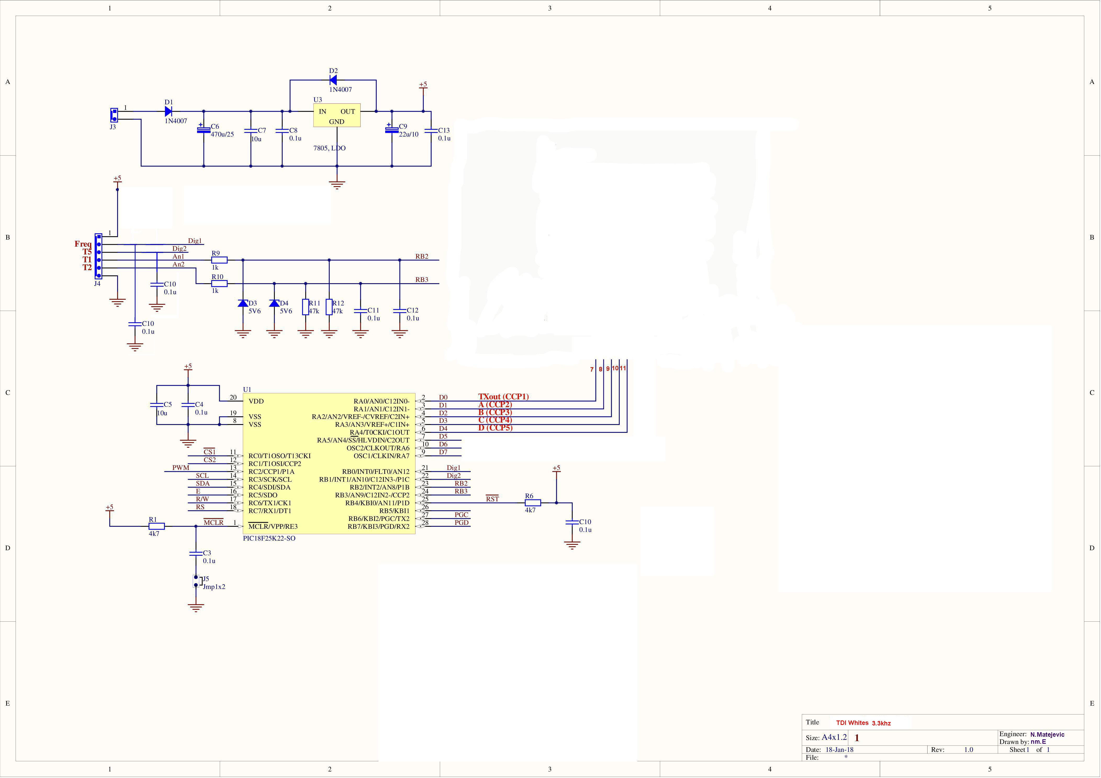
Task: Click the D3 5V6 zener diode
Action: 243,303
